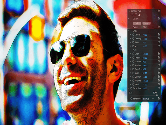Toggle animation stopwatch for Brightness
This screenshot has width=166, height=125.
tap(133, 81)
